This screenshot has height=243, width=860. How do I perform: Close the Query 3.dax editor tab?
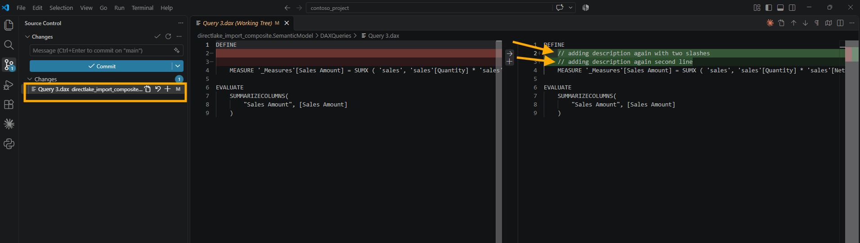pyautogui.click(x=287, y=23)
